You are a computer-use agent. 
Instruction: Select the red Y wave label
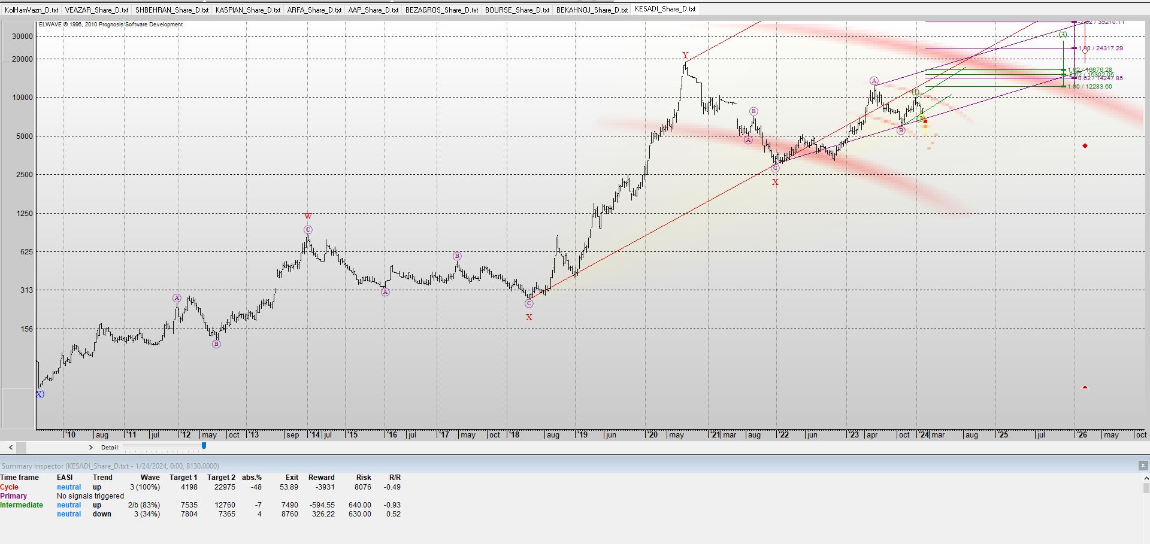tap(685, 56)
